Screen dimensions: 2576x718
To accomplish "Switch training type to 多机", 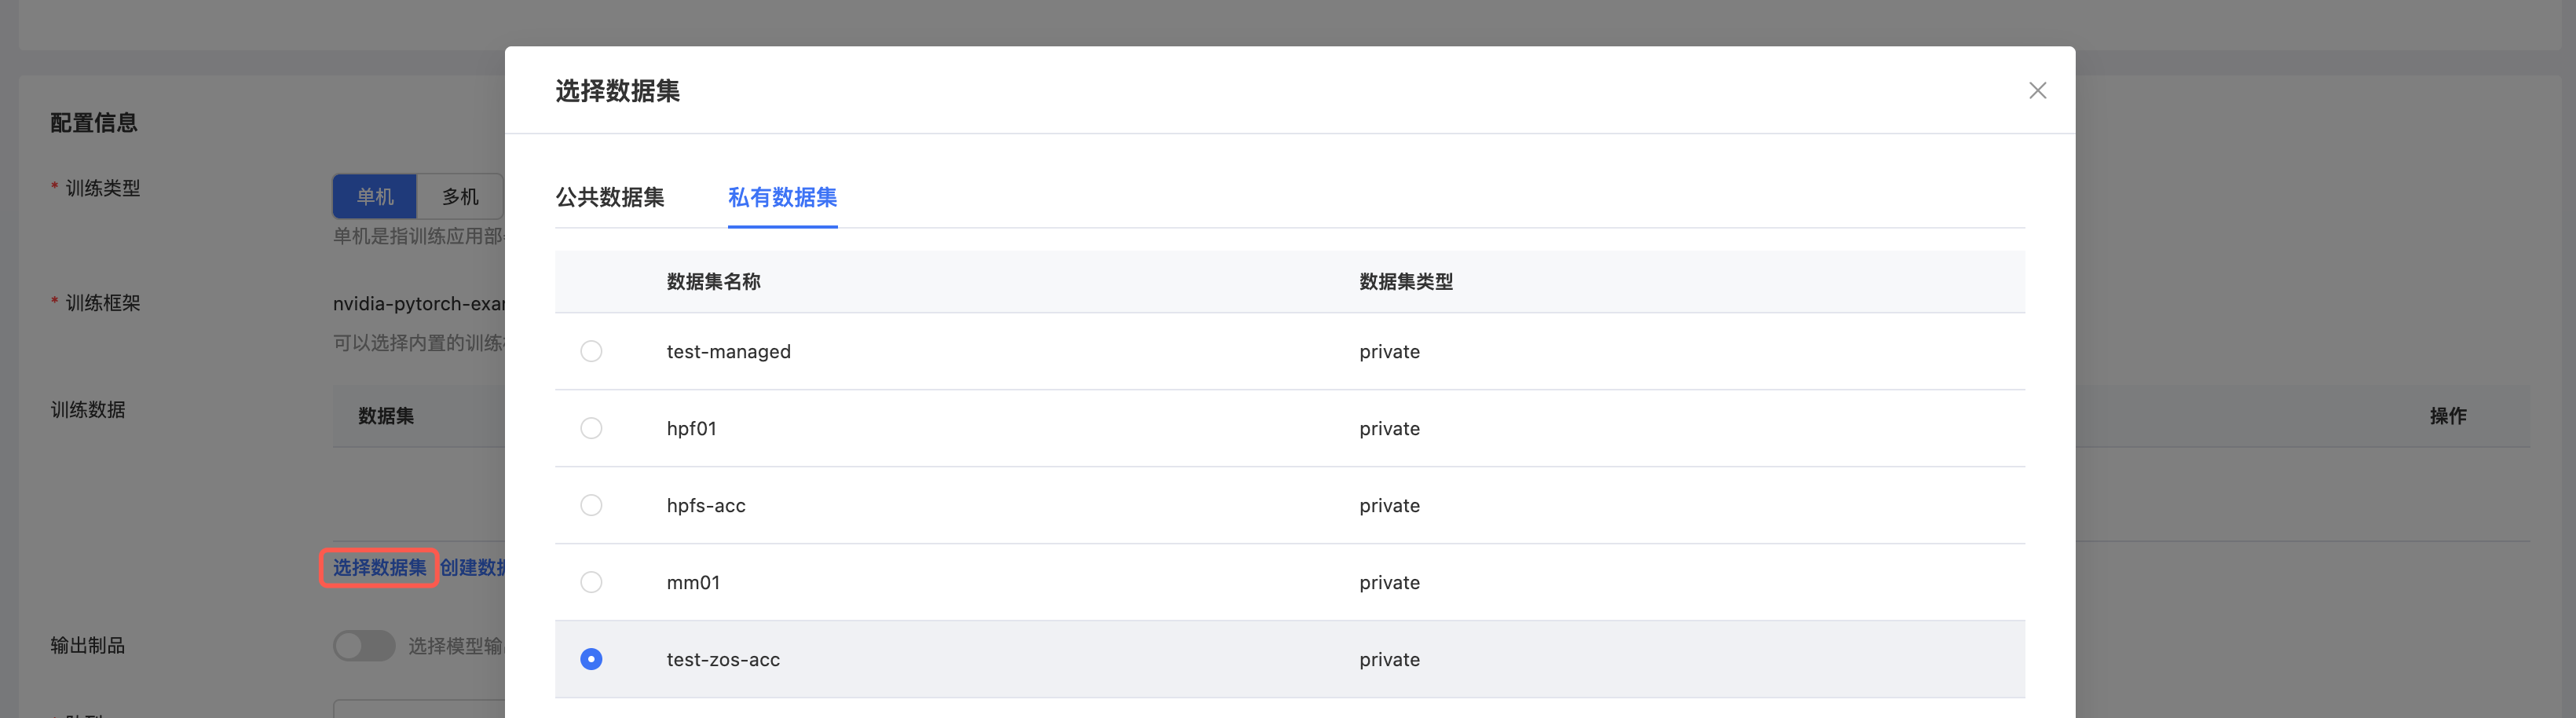I will pos(460,197).
